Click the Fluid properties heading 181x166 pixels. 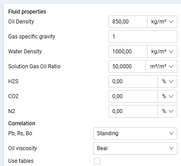click(27, 12)
